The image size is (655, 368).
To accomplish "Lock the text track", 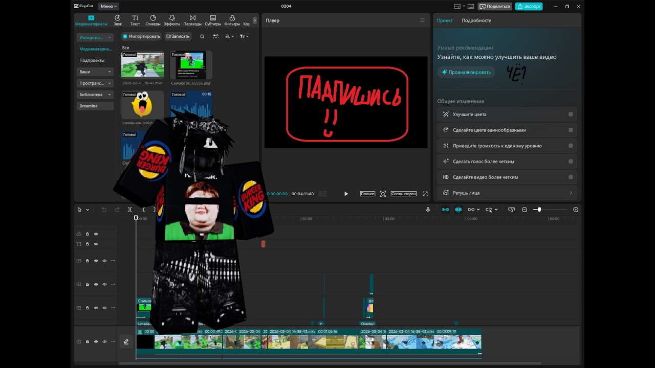I will 87,244.
